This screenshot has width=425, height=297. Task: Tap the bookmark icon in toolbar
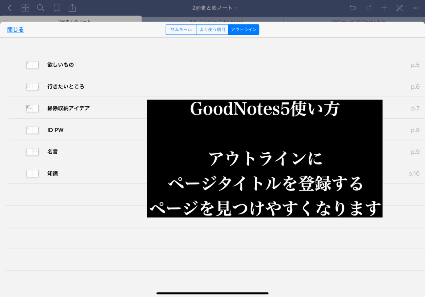[x=57, y=8]
